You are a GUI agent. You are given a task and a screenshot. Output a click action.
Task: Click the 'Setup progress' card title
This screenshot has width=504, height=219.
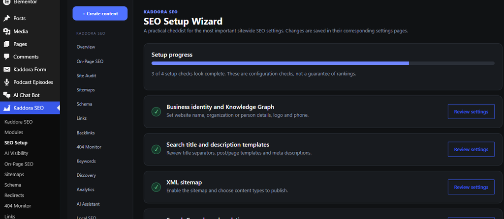tap(172, 55)
